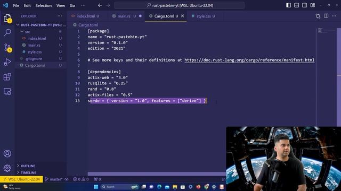Click the WSL: Ubuntu-22.04 remote indicator
341x191 pixels.
pyautogui.click(x=21, y=179)
